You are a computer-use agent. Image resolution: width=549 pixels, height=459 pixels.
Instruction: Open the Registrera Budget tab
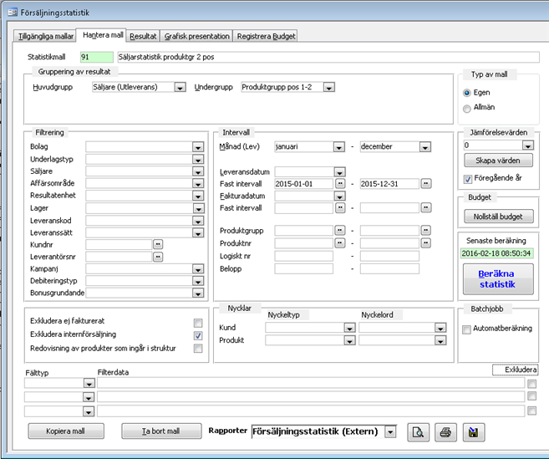coord(265,37)
